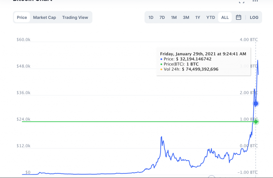Viewport: 273px width, 178px height.
Task: Select the 1Y time range
Action: point(198,17)
